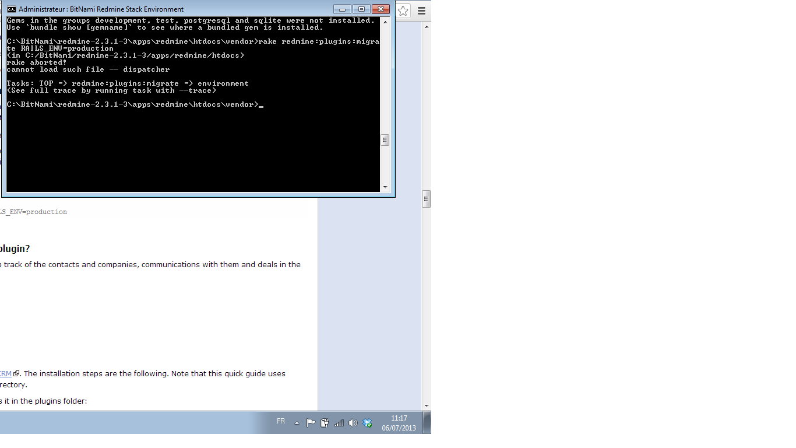Image resolution: width=796 pixels, height=448 pixels.
Task: Open the Dropbox tray icon
Action: coord(367,423)
